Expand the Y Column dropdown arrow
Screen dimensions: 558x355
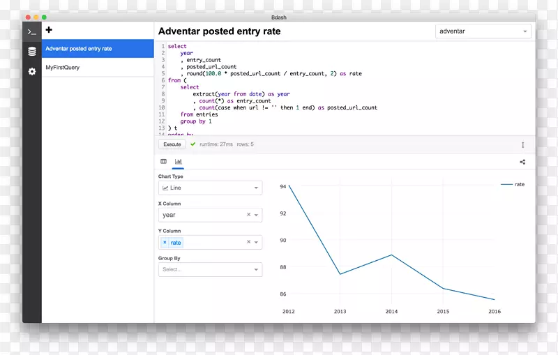tap(256, 242)
